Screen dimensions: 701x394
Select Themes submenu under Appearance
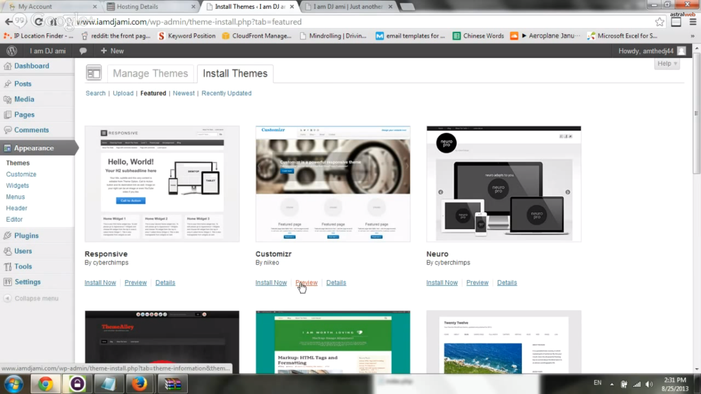pos(18,163)
